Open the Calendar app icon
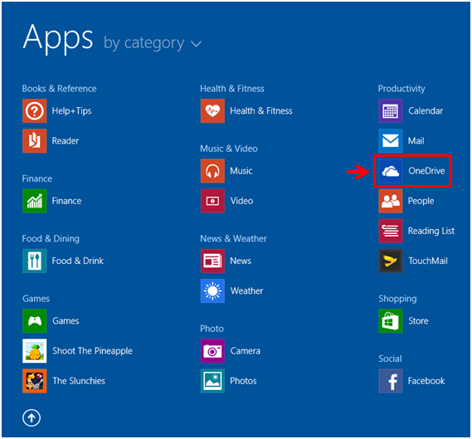Screen dimensions: 472x439 (x=391, y=111)
